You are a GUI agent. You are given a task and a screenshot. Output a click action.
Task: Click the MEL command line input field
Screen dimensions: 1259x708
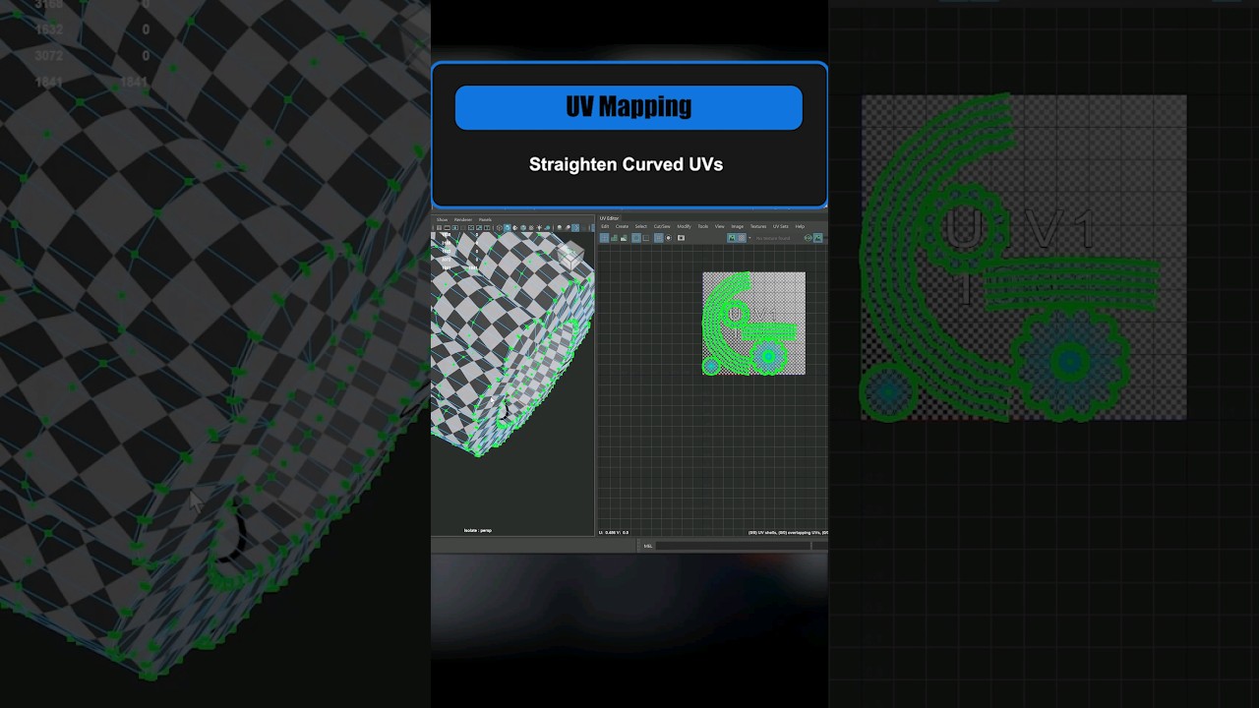coord(734,546)
